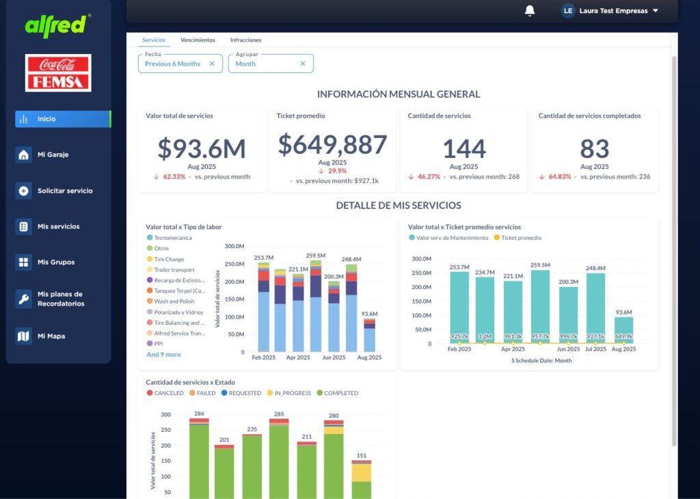This screenshot has height=499, width=700.
Task: Toggle the Wash and Polish legend series
Action: [x=170, y=301]
